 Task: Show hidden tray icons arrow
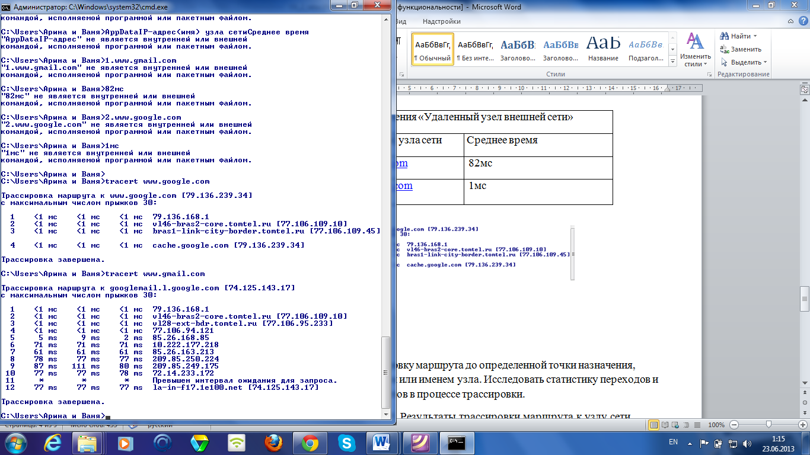690,443
